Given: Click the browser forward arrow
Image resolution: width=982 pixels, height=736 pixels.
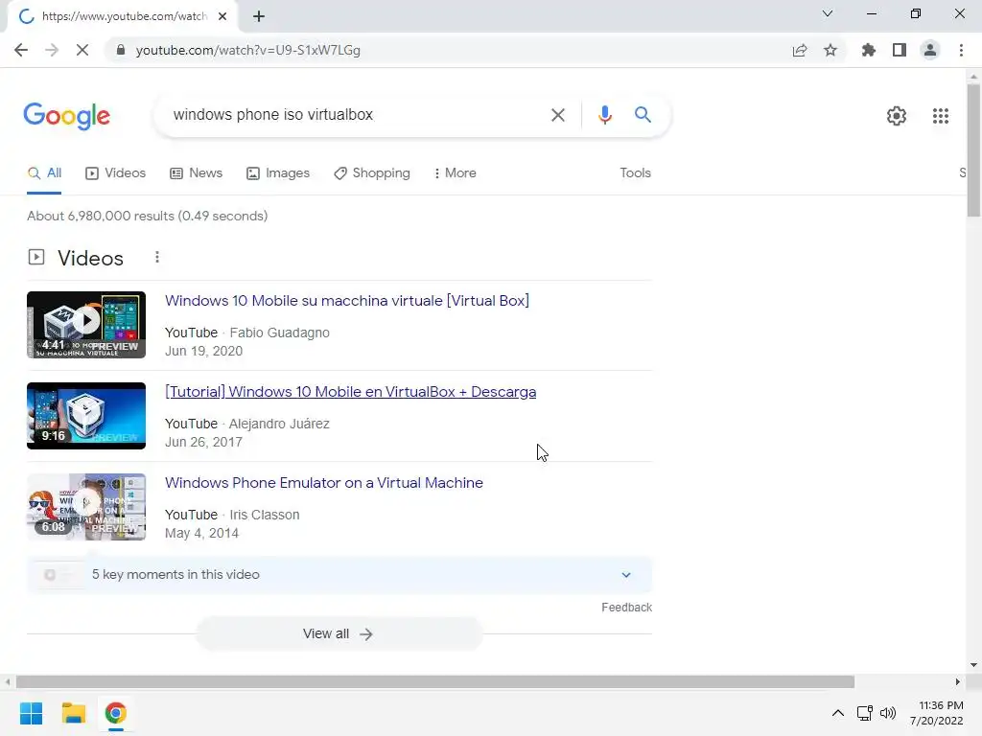Looking at the screenshot, I should click(x=52, y=50).
